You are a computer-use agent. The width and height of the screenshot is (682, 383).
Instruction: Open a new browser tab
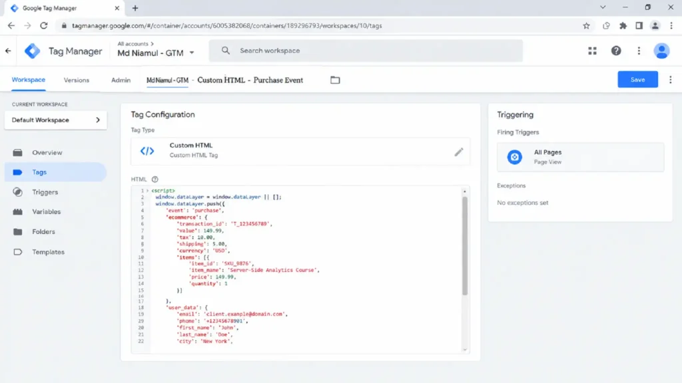coord(135,8)
